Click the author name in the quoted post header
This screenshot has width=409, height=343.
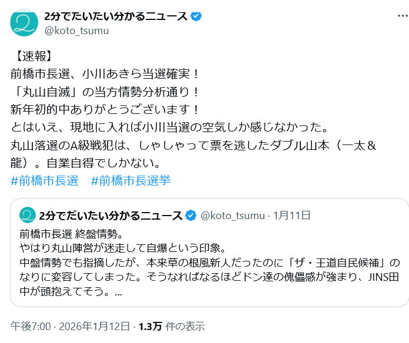click(110, 216)
